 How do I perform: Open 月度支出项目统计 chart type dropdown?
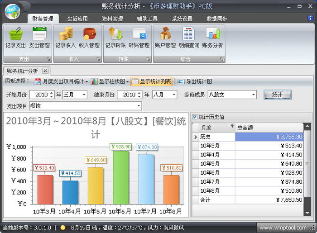coord(61,81)
